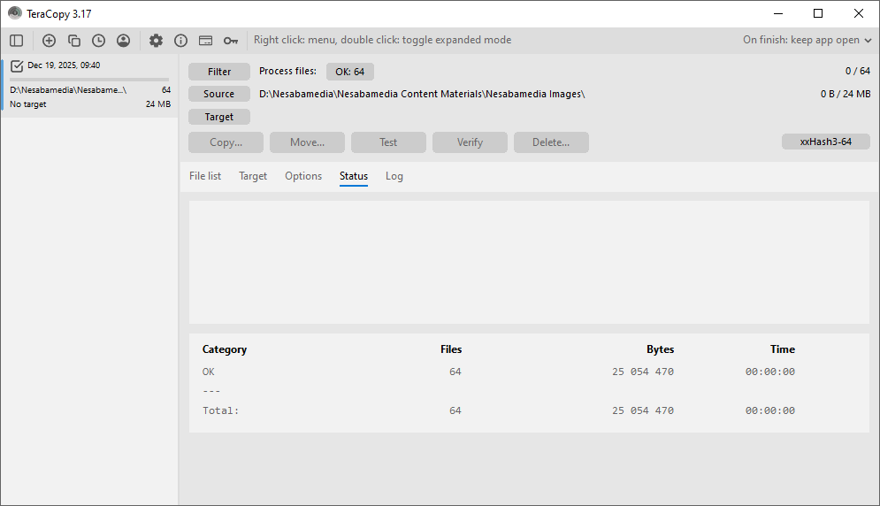Click the duplicate task icon
This screenshot has height=506, width=880.
[x=74, y=41]
